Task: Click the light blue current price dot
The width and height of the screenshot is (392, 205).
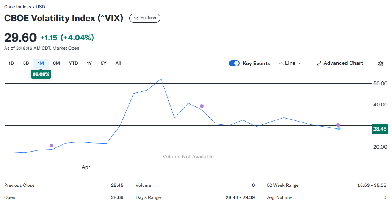Action: (339, 129)
